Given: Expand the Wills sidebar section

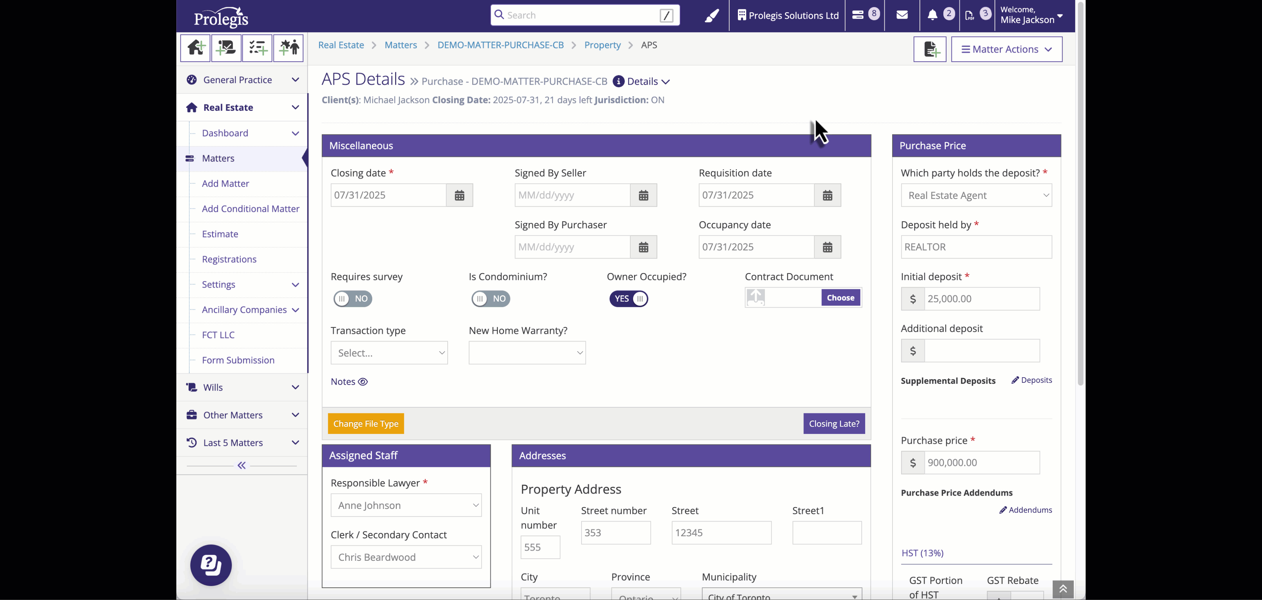Looking at the screenshot, I should [x=243, y=387].
